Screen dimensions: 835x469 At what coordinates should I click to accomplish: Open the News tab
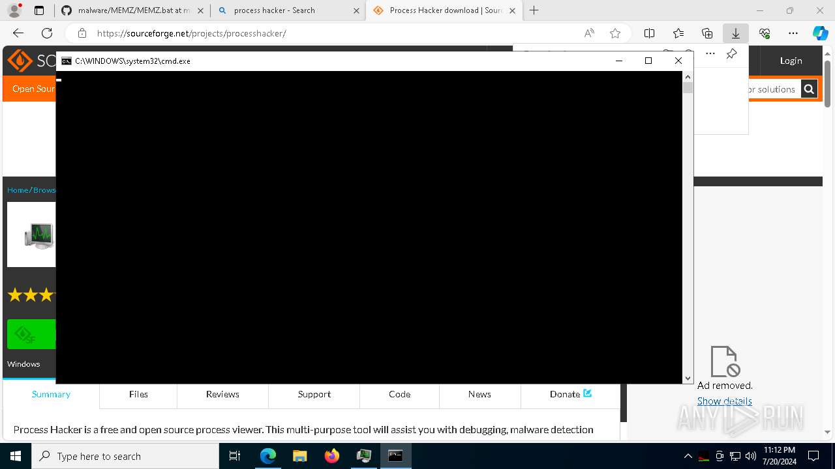point(479,394)
